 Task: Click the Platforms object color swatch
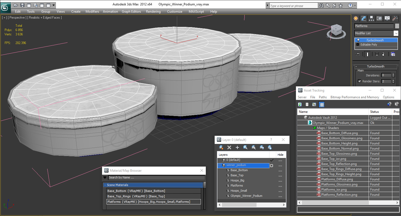tap(397, 26)
